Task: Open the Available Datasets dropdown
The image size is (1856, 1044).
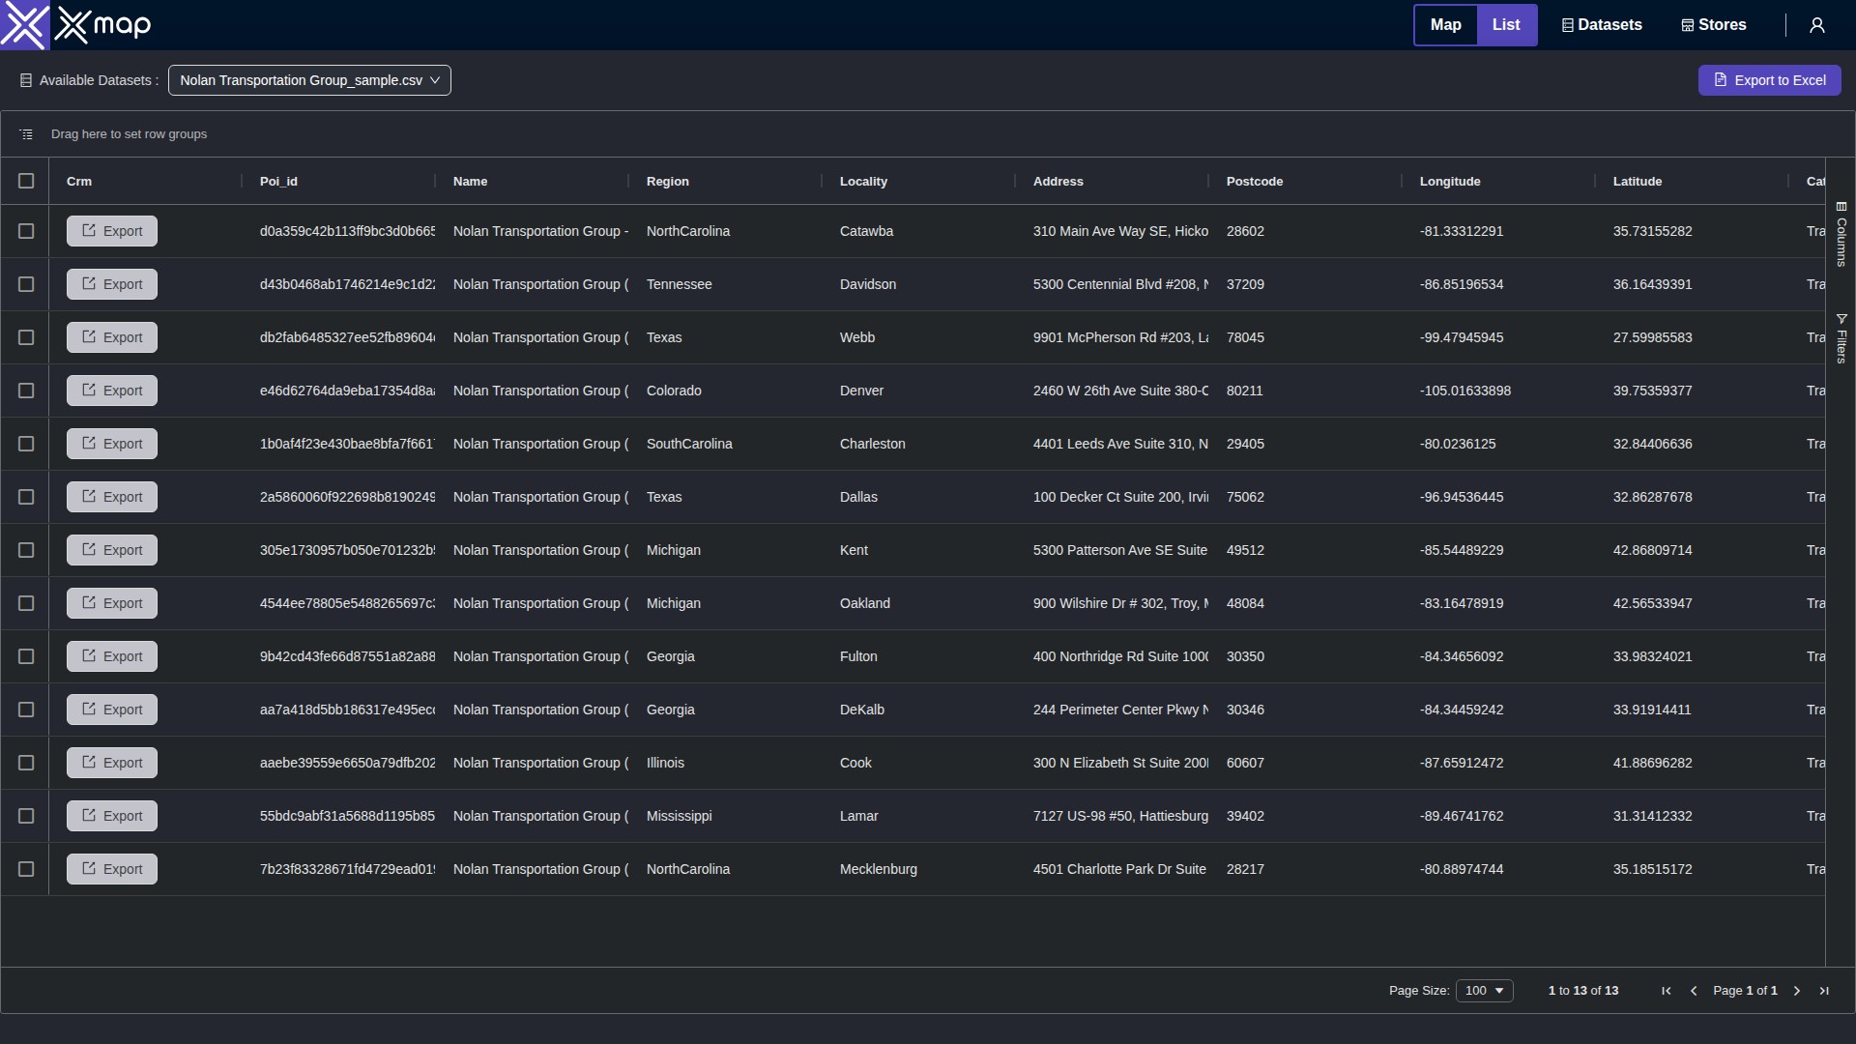Action: (309, 80)
